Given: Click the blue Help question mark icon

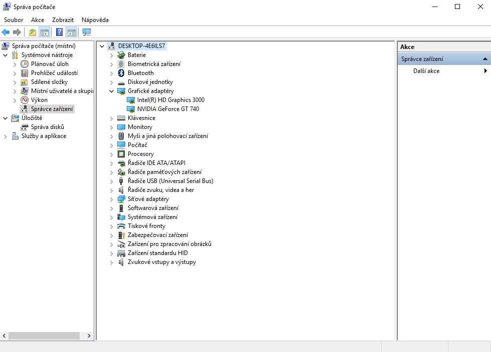Looking at the screenshot, I should [x=60, y=32].
